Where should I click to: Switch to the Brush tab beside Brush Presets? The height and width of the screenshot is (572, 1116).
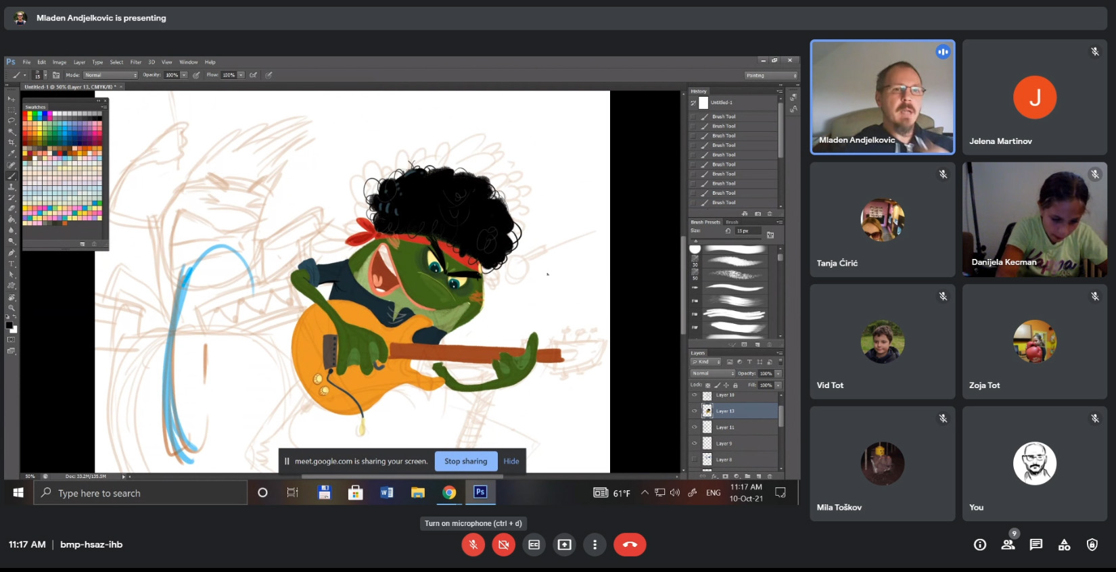pos(732,222)
